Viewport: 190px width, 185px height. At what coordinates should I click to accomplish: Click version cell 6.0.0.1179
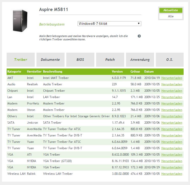[119, 78]
